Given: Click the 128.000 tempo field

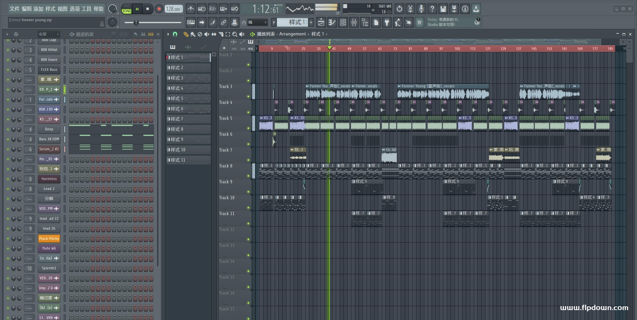Looking at the screenshot, I should 174,9.
